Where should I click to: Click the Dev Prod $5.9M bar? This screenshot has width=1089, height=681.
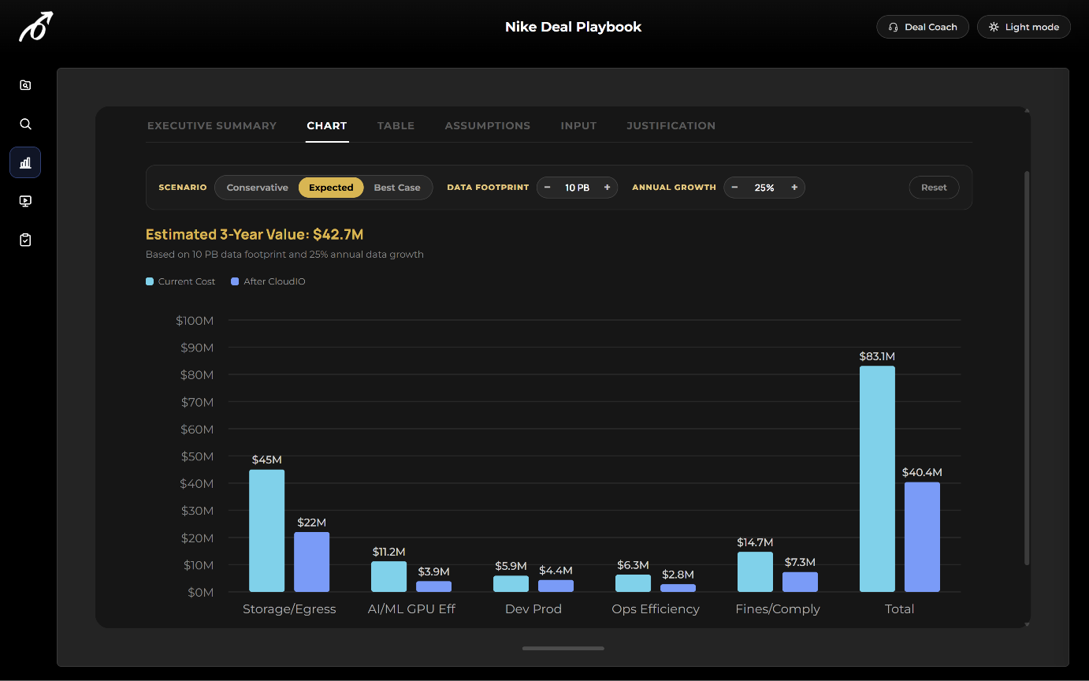[511, 583]
